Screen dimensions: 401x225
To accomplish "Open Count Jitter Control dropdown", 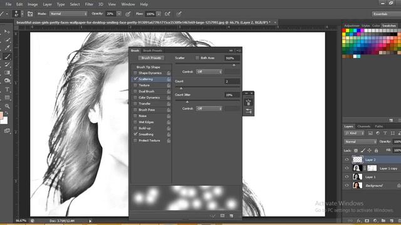I will pyautogui.click(x=209, y=109).
